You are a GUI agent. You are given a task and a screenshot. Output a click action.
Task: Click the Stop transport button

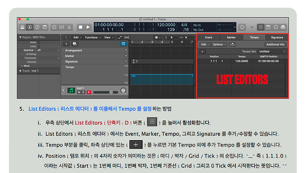80,27
